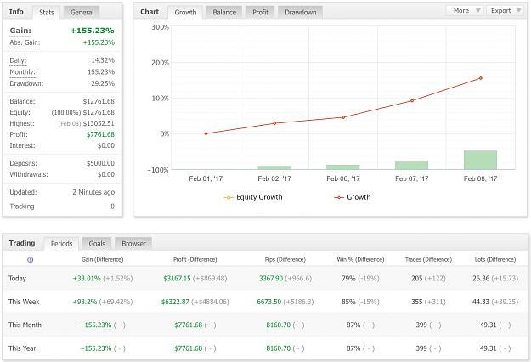Click the Abs. Gain label
This screenshot has width=531, height=362.
25,42
